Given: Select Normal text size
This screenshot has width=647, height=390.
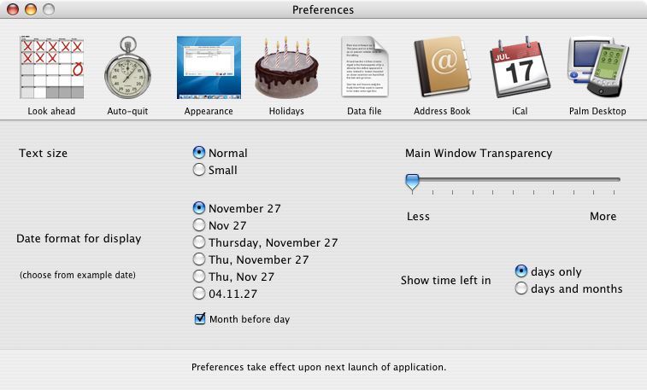Looking at the screenshot, I should tap(199, 153).
